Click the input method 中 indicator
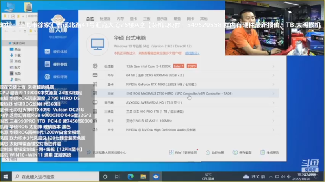325x182 pixels. click(x=289, y=177)
